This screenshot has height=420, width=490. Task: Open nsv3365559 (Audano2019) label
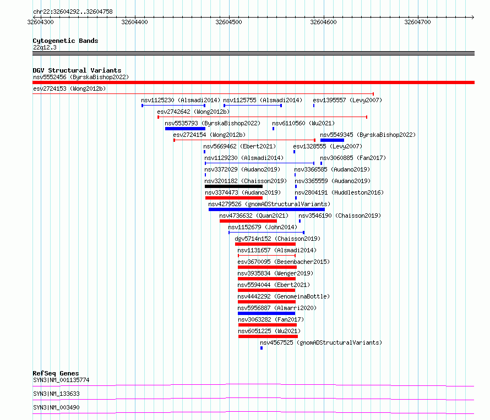(333, 181)
